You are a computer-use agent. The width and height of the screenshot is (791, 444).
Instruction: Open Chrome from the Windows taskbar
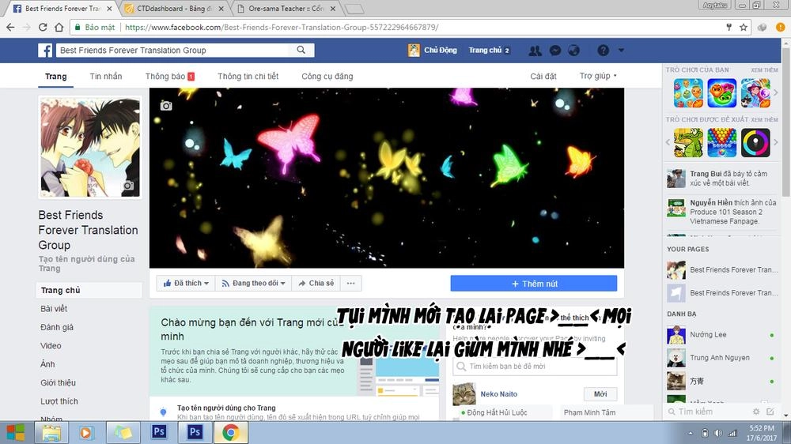click(230, 432)
